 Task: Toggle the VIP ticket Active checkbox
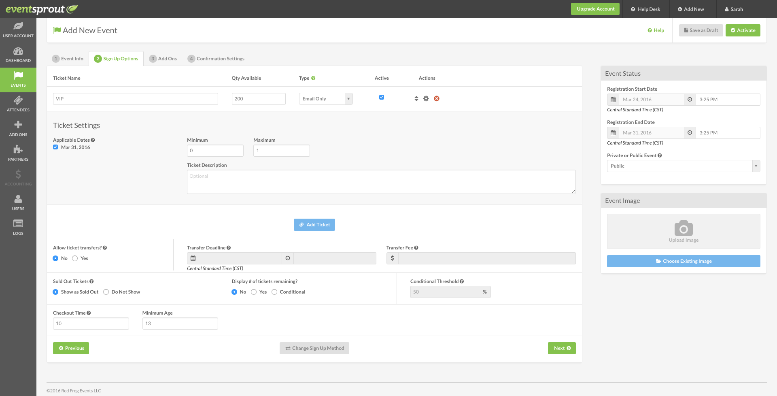click(382, 97)
